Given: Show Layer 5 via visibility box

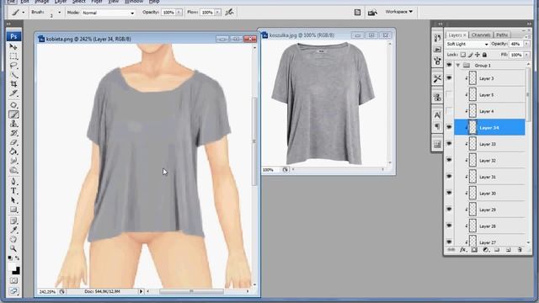Looking at the screenshot, I should [x=449, y=94].
